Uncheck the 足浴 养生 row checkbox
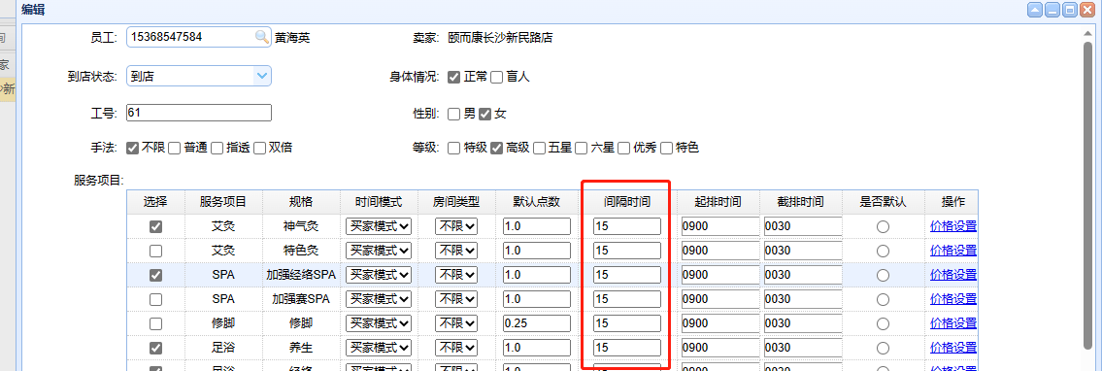The width and height of the screenshot is (1102, 371). coord(156,348)
